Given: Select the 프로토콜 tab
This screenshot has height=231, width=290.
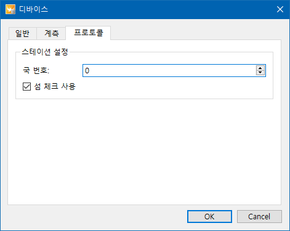Looking at the screenshot, I should point(88,33).
